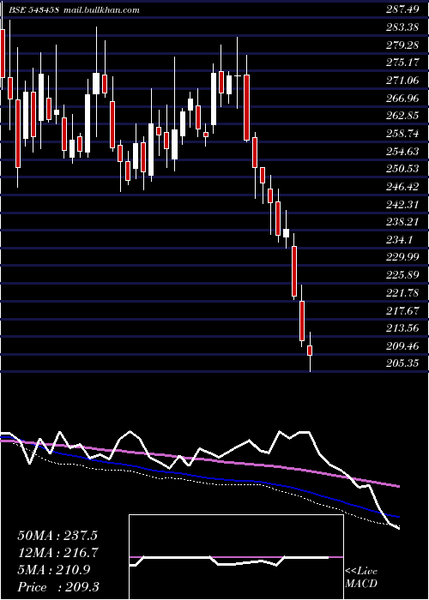
Task: Click the <<Live MACD label
Action: 361,577
